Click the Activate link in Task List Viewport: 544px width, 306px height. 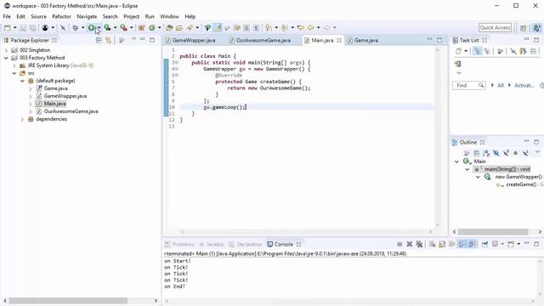pos(524,85)
